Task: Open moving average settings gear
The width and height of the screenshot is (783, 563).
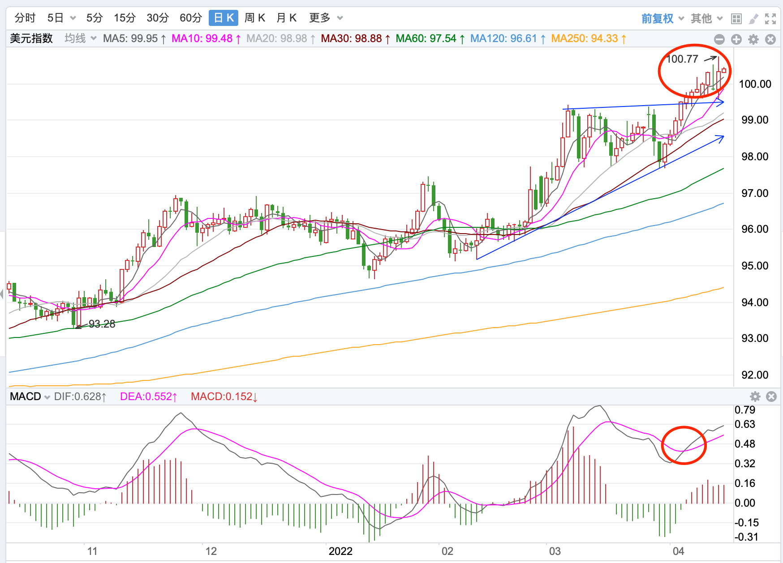Action: click(753, 39)
